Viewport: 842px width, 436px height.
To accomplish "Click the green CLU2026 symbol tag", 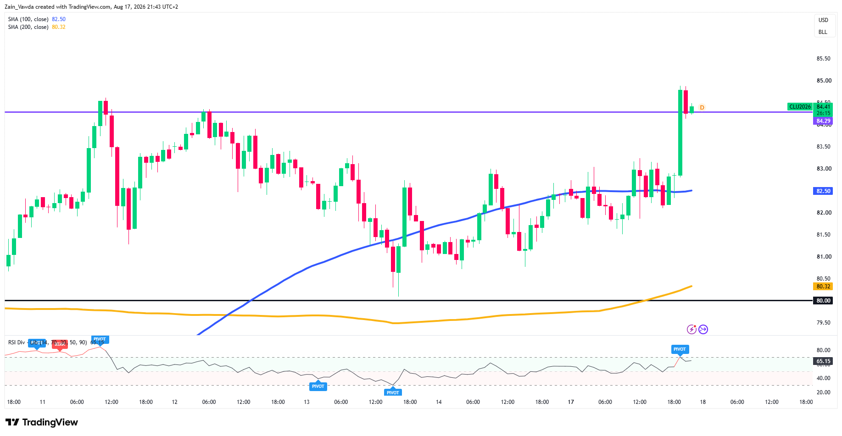I will (x=800, y=107).
